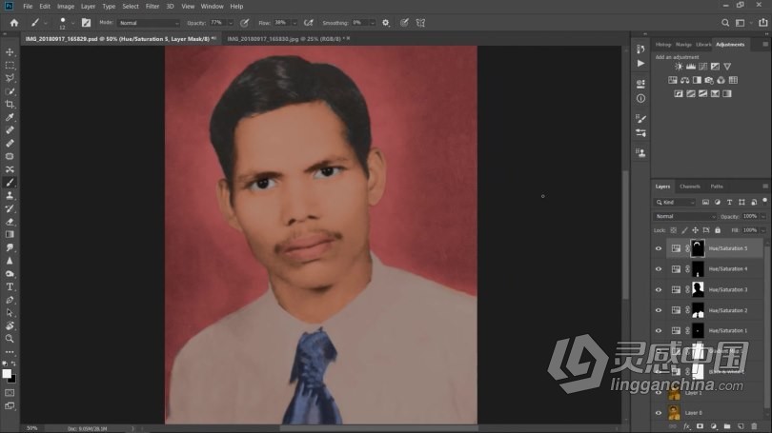Open the Window menu
Image resolution: width=772 pixels, height=433 pixels.
click(x=212, y=7)
